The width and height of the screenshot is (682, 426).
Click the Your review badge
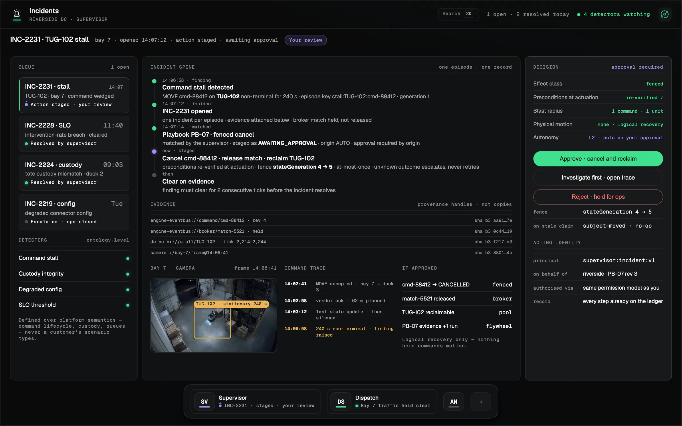(306, 40)
